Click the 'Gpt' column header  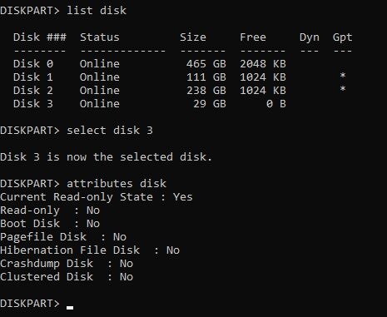(343, 37)
